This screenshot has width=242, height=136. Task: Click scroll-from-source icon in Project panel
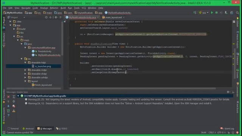[46, 17]
